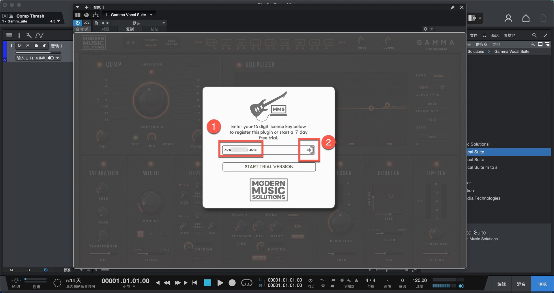Toggle the plugin power bypass button

tap(78, 23)
